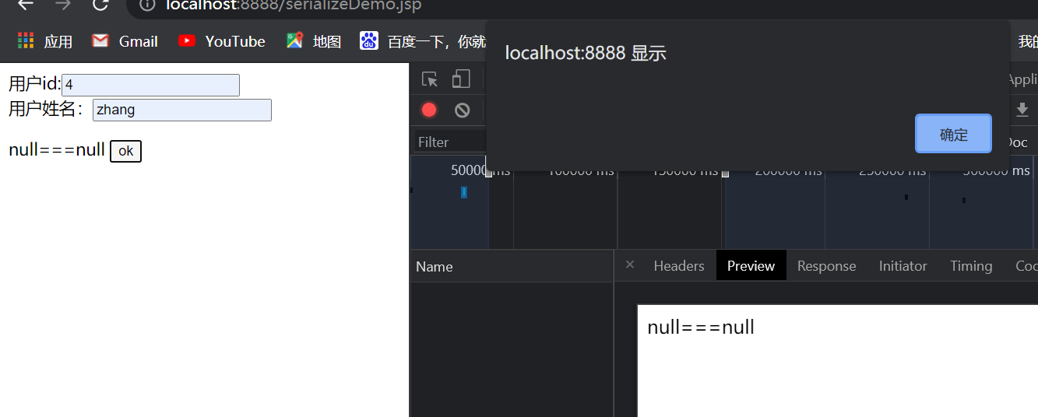Screen dimensions: 1038x417
Task: Clear the network log
Action: [x=463, y=110]
